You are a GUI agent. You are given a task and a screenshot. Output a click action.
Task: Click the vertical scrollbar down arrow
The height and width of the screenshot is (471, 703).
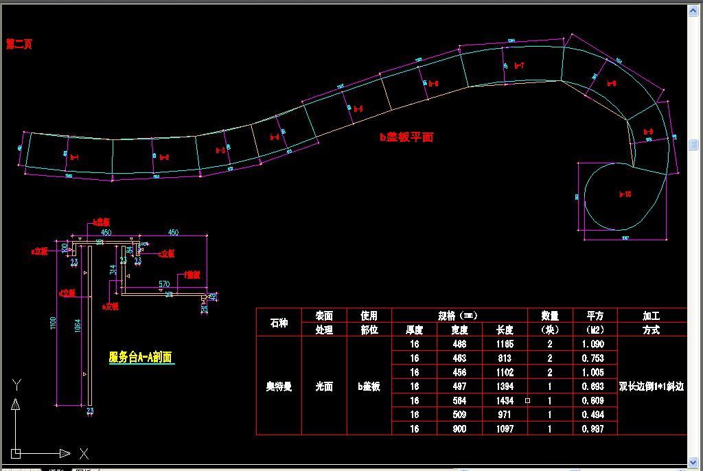click(x=693, y=462)
